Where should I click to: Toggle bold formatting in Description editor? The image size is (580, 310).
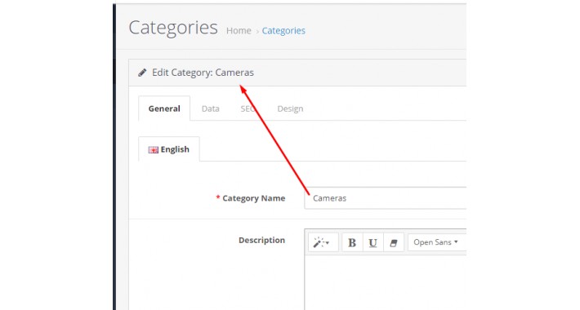[352, 242]
